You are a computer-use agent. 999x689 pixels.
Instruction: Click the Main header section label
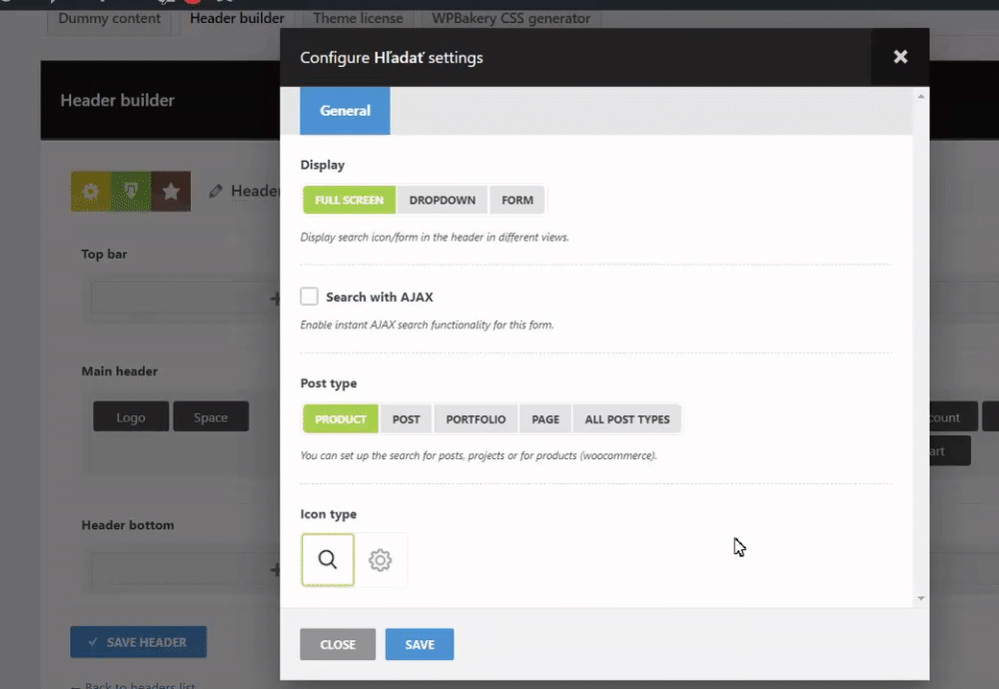tap(119, 371)
